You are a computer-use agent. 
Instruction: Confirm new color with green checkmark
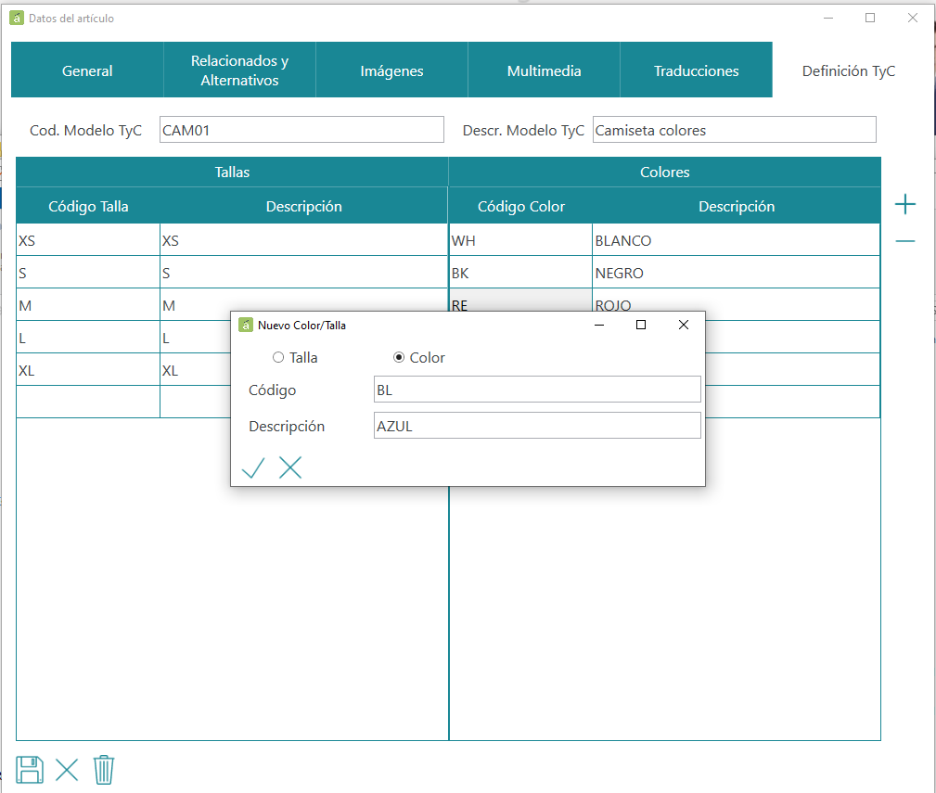253,467
